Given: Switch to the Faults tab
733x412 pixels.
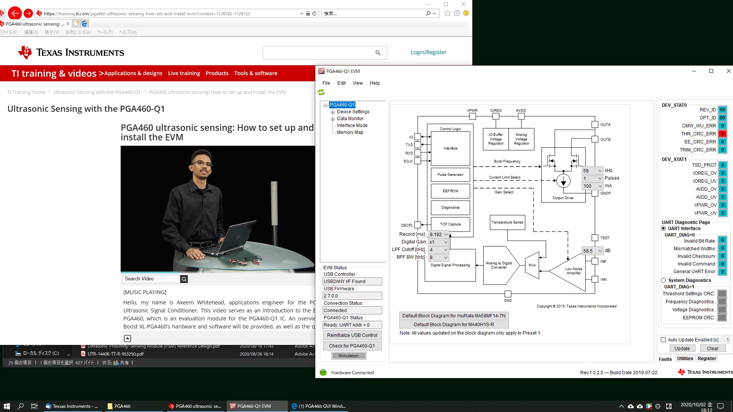Looking at the screenshot, I should [x=665, y=359].
